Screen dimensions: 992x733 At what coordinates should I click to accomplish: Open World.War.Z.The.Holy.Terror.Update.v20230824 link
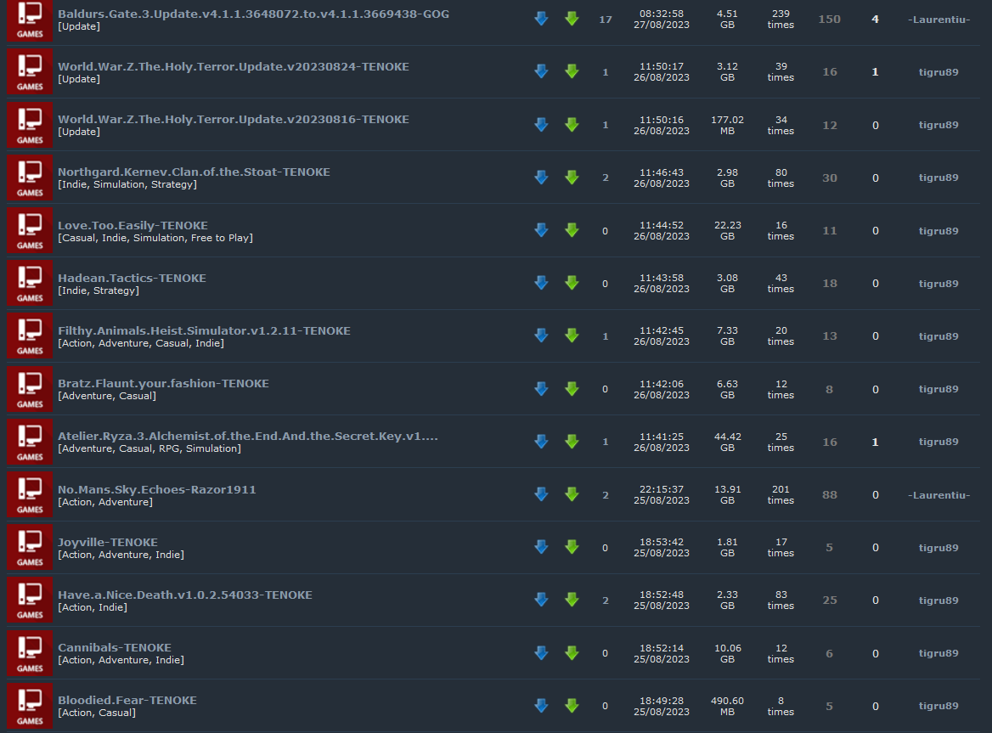coord(234,66)
